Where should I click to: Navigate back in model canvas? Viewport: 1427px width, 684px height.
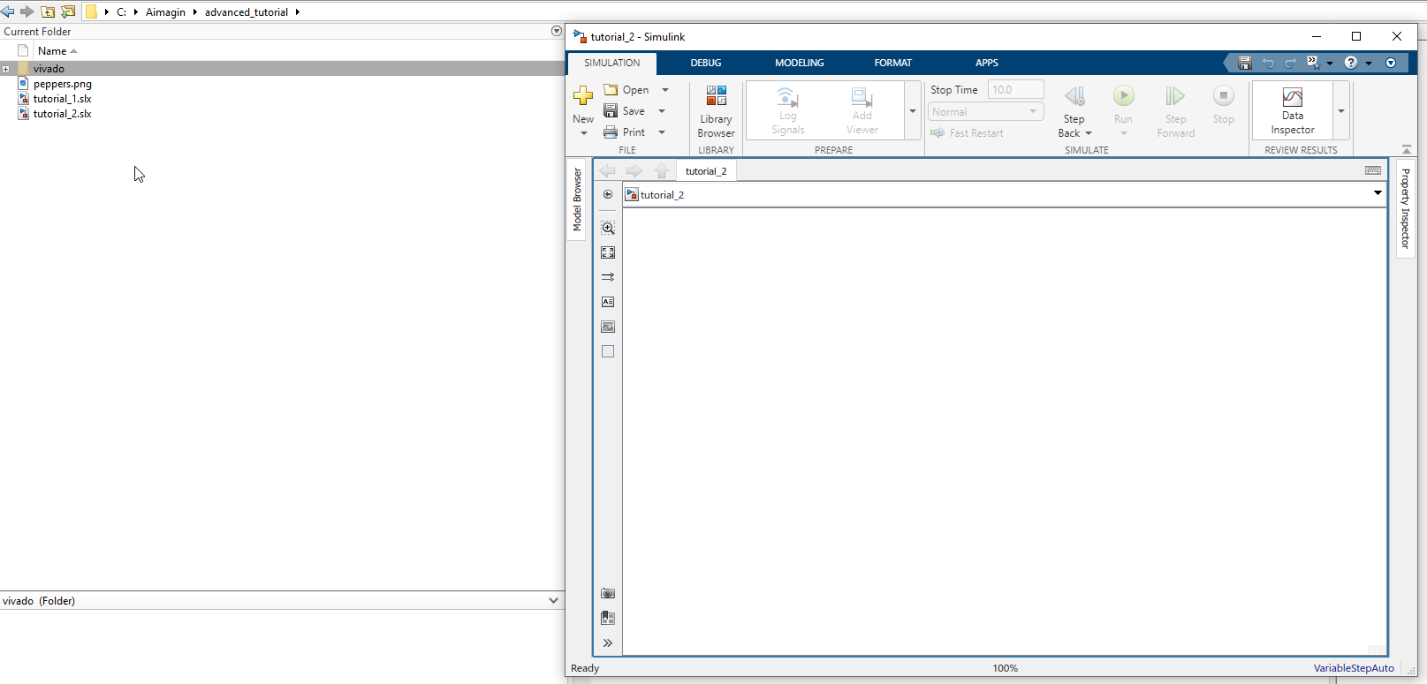(x=608, y=170)
